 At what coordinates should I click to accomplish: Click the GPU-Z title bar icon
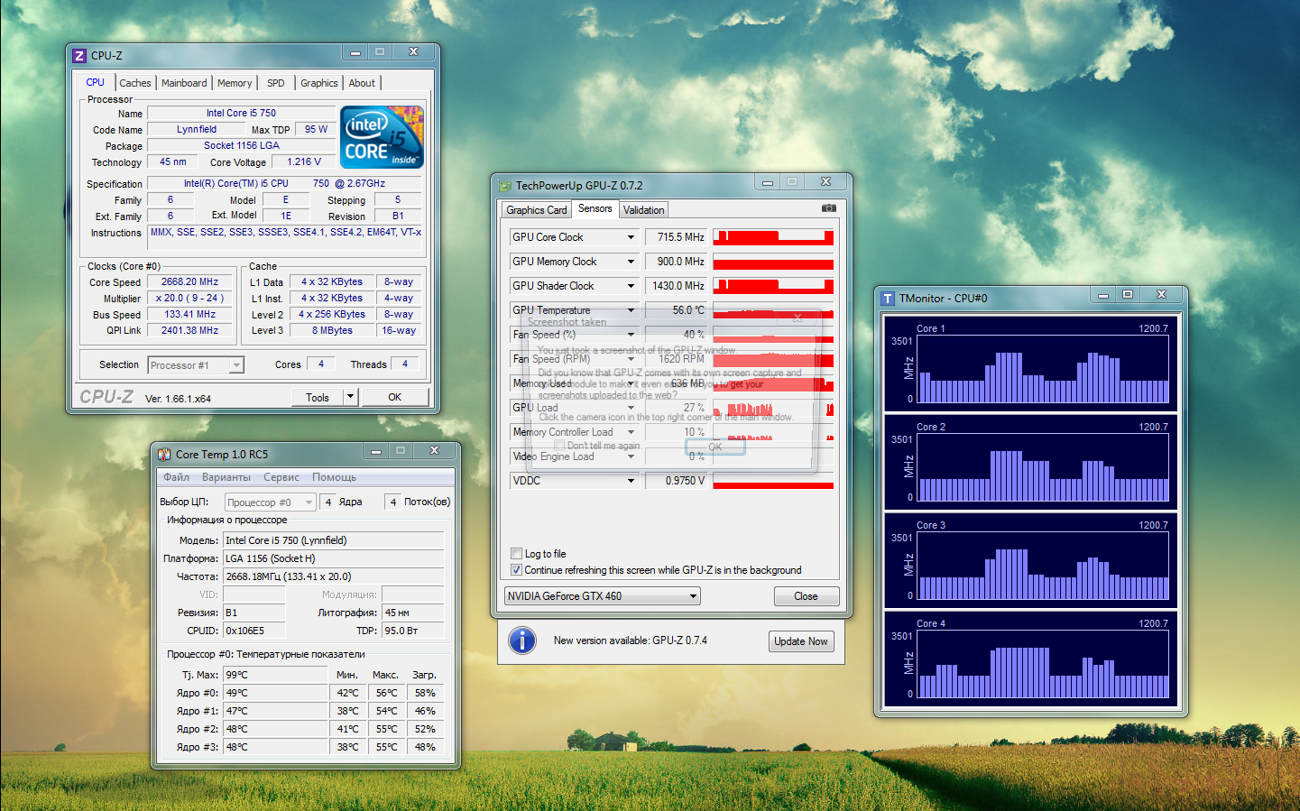click(505, 186)
